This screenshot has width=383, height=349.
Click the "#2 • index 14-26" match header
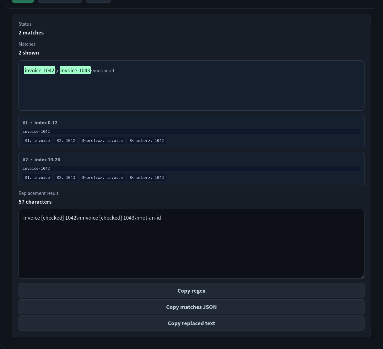41,159
